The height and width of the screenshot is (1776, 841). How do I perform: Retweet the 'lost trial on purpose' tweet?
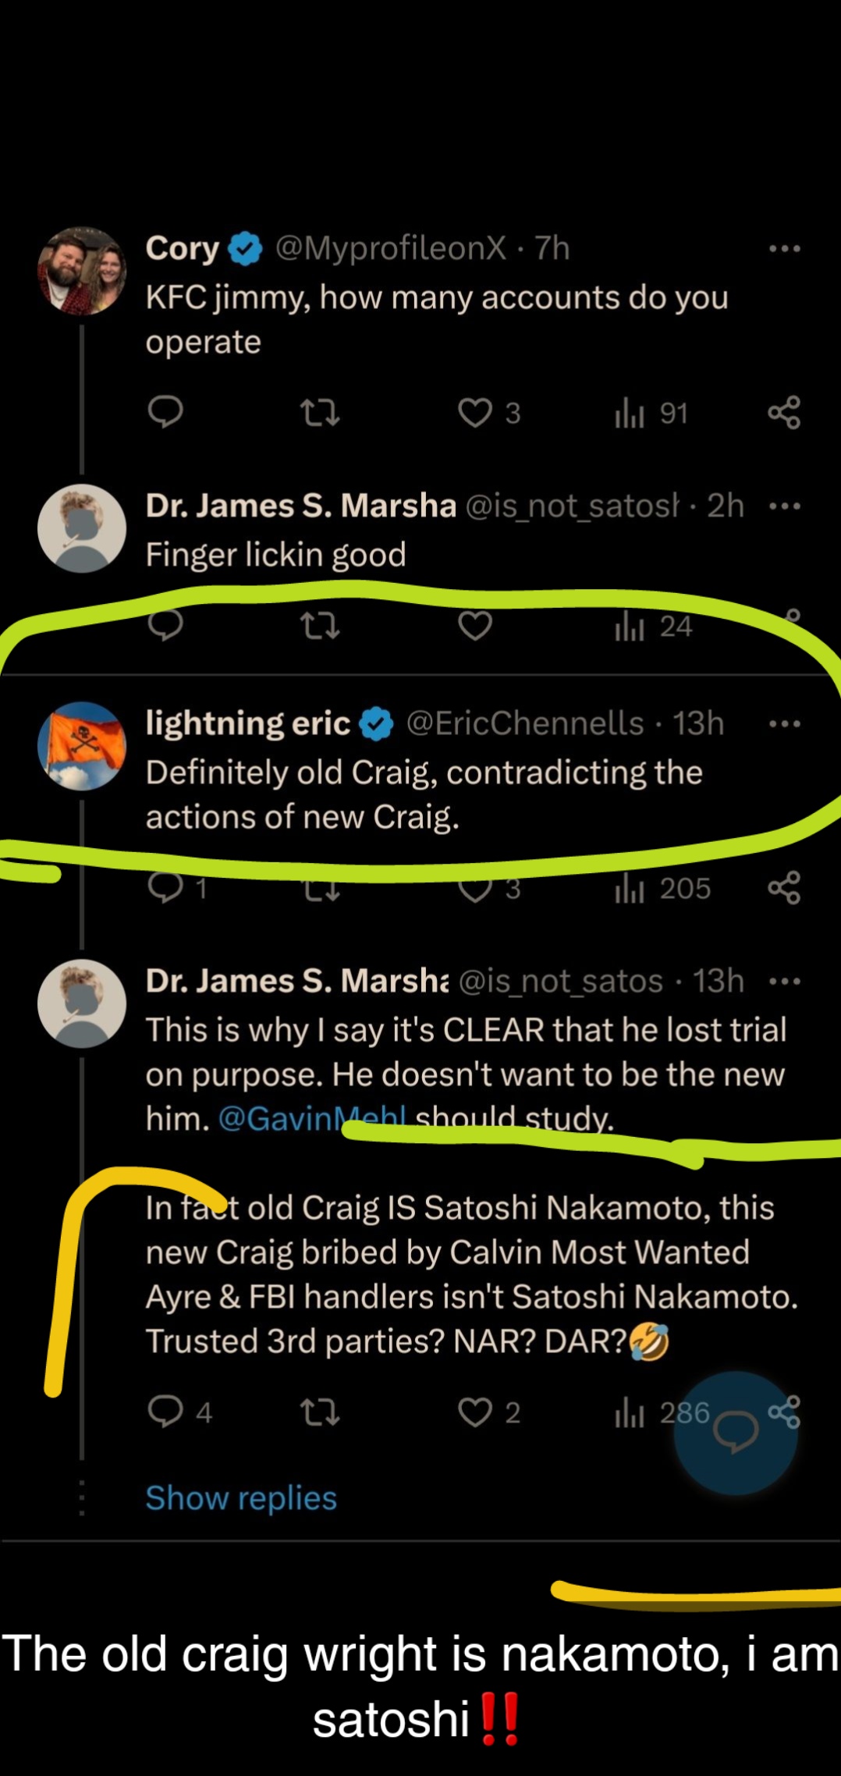pyautogui.click(x=320, y=1412)
